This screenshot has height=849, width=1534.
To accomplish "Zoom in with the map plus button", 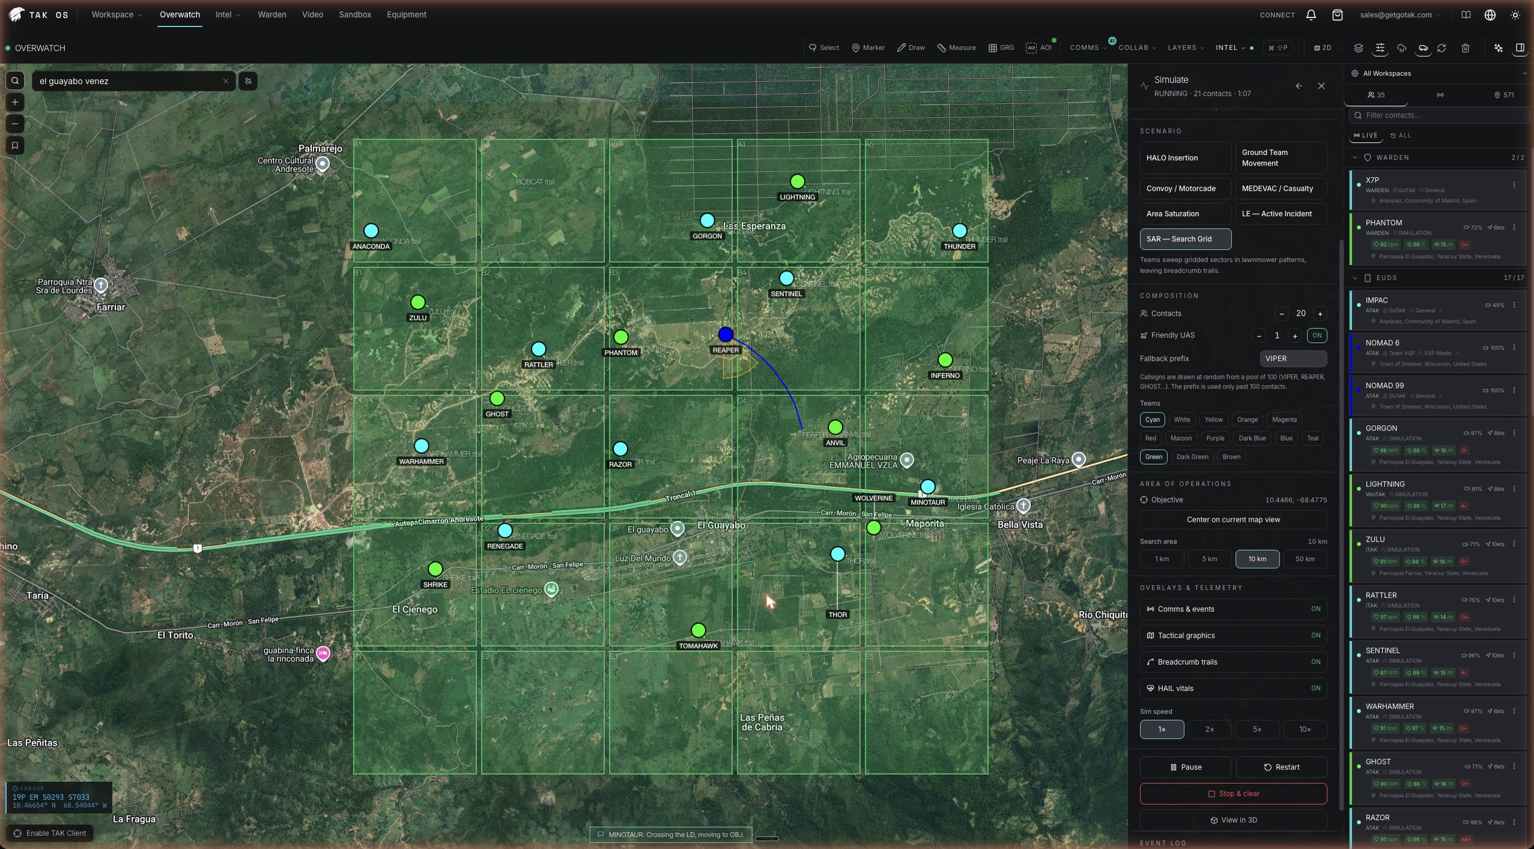I will pos(15,102).
